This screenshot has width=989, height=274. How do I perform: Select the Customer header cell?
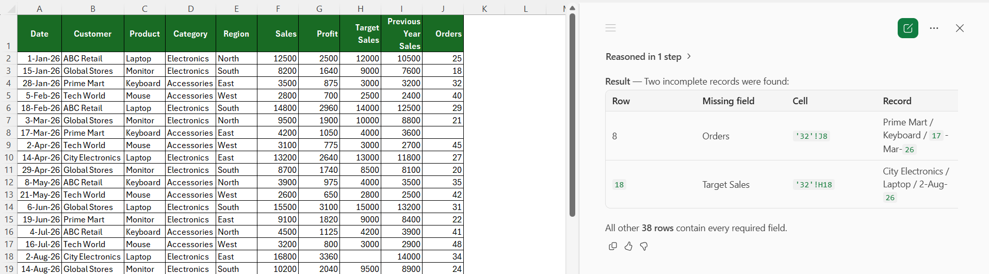coord(93,34)
